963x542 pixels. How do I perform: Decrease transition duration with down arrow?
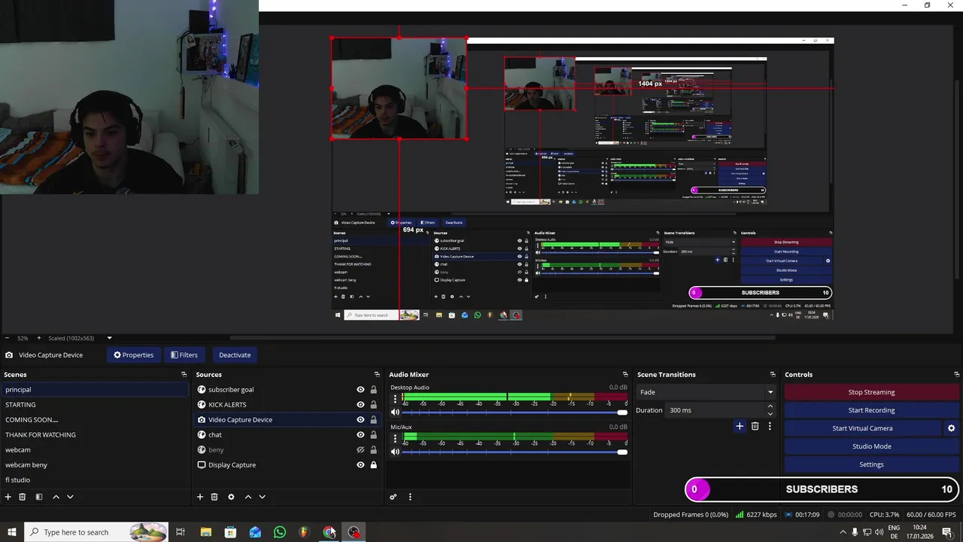[770, 414]
